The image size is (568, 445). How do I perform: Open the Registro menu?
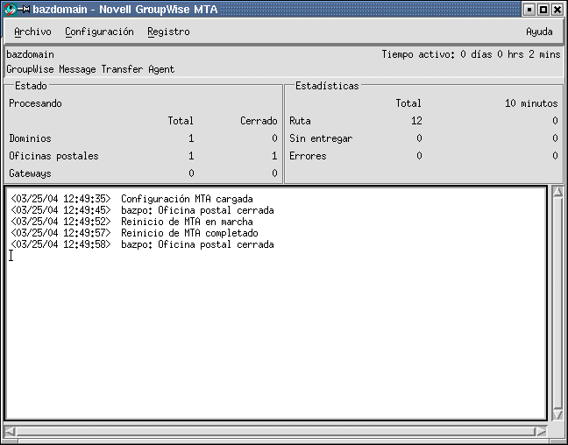pos(168,32)
